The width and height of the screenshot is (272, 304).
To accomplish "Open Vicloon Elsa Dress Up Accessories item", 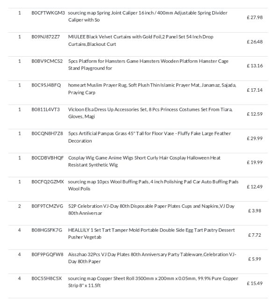I will pos(150,113).
